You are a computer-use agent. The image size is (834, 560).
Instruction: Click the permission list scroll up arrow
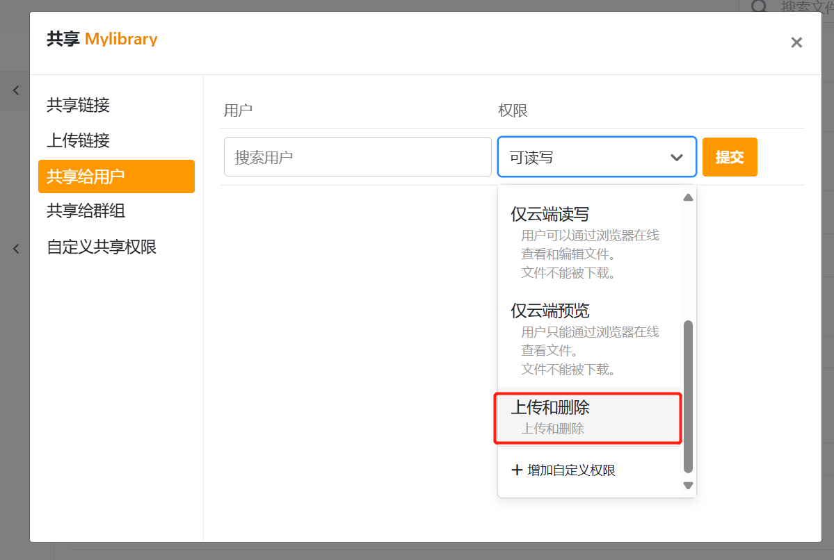[688, 197]
